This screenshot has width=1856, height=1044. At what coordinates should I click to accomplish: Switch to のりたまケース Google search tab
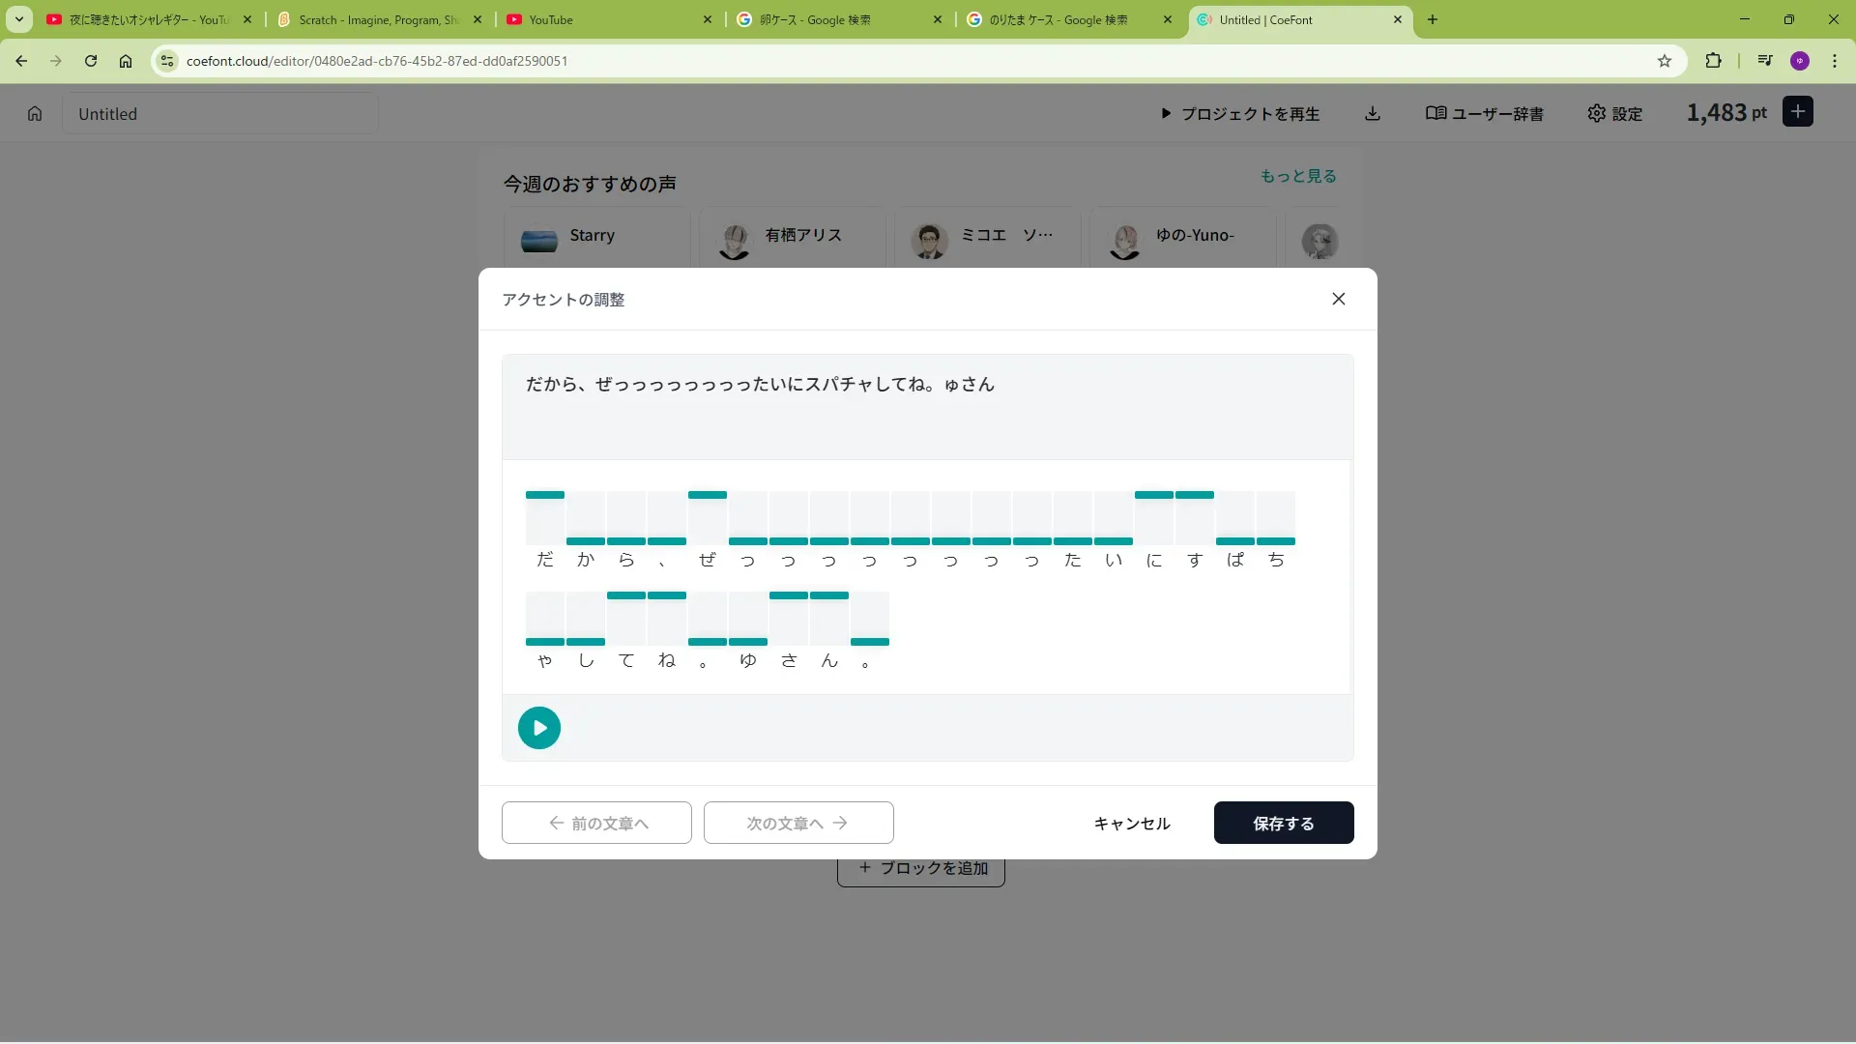click(x=1058, y=19)
